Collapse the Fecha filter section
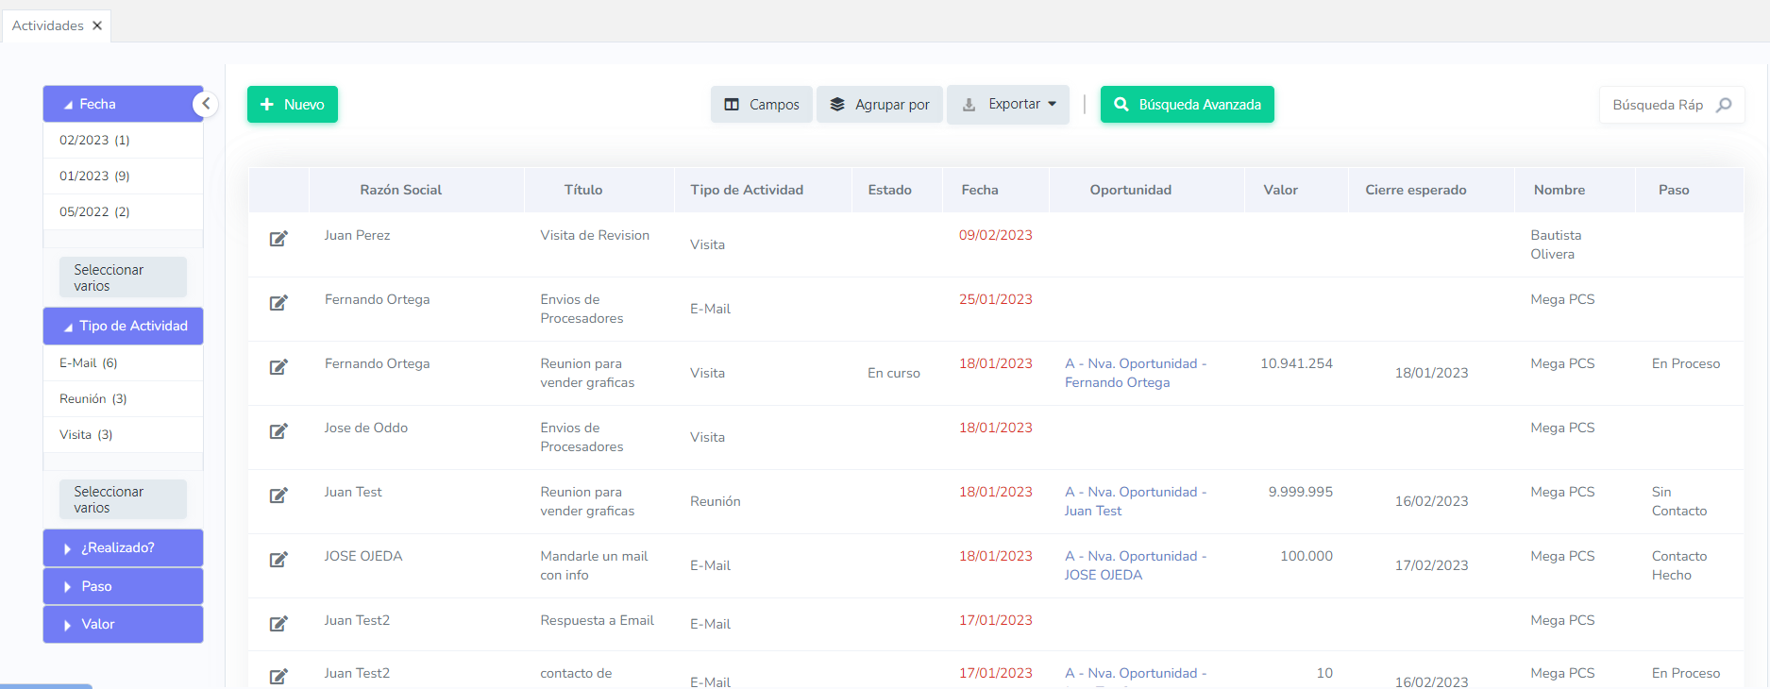Screen dimensions: 1770x689 coord(123,104)
